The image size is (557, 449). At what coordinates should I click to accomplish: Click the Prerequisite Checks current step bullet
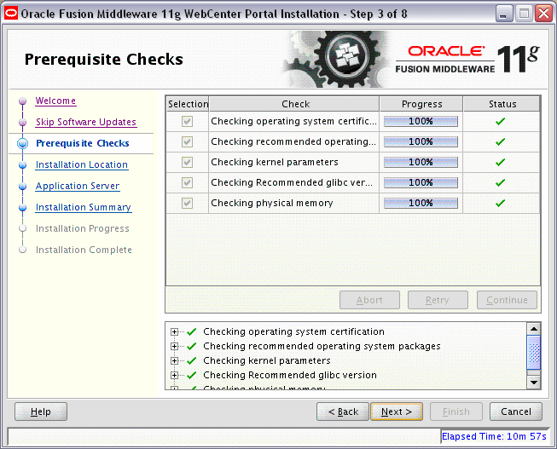[x=23, y=143]
